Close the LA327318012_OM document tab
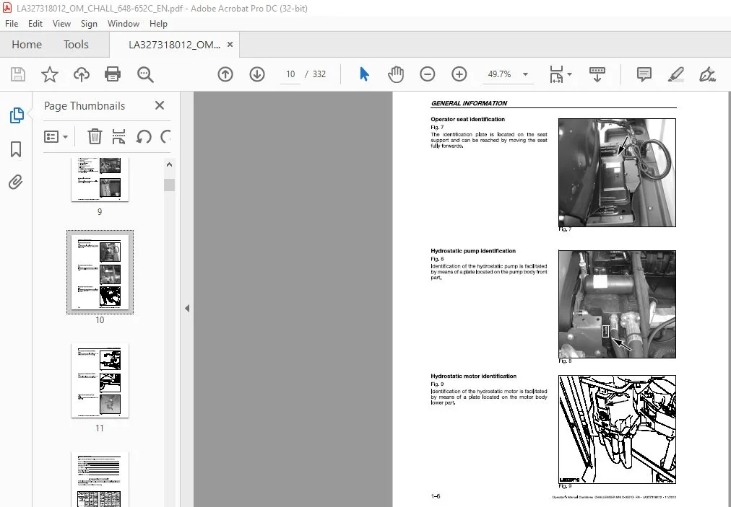This screenshot has width=731, height=507. point(230,45)
